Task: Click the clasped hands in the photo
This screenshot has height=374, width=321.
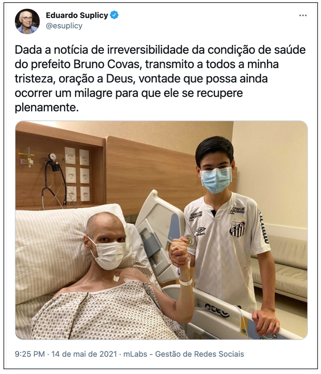Action: coord(180,251)
